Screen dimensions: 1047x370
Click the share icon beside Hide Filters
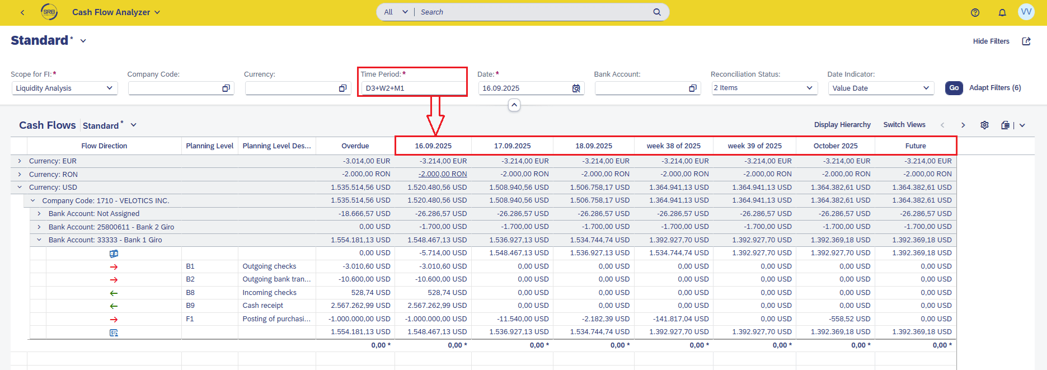coord(1026,41)
